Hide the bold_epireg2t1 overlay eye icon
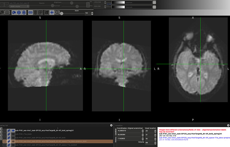Screen dimensions: 230x147 coord(13,130)
